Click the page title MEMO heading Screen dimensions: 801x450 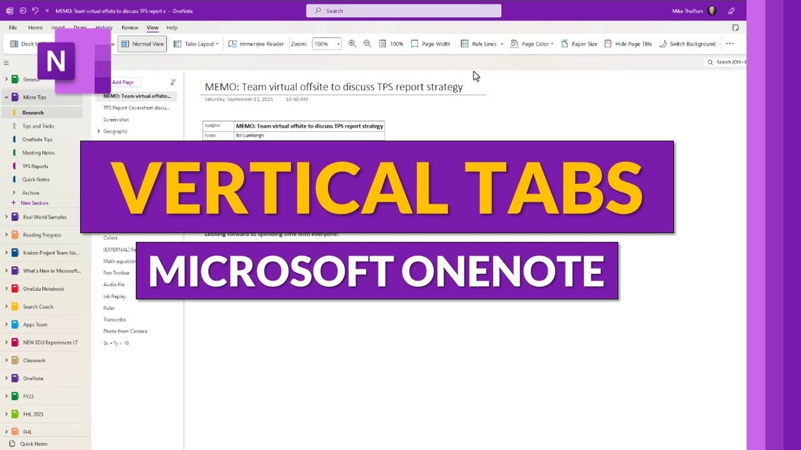click(334, 87)
